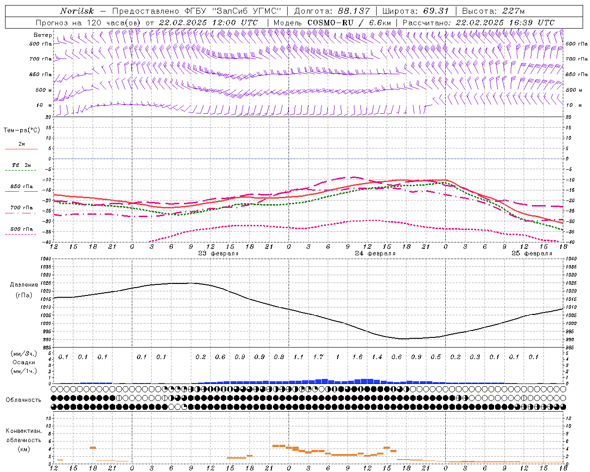
Task: Click the '(мм/1ч.)' unit label
Action: [23, 371]
